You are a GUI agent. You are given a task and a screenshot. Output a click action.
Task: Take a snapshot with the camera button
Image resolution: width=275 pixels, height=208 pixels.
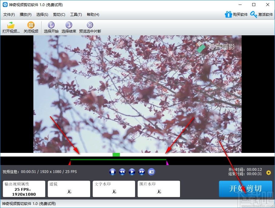coord(151,172)
